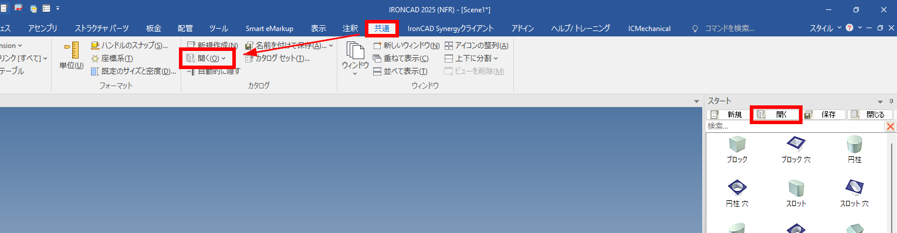
Task: Select the ブロック 穴 shape in catalog
Action: tap(796, 149)
